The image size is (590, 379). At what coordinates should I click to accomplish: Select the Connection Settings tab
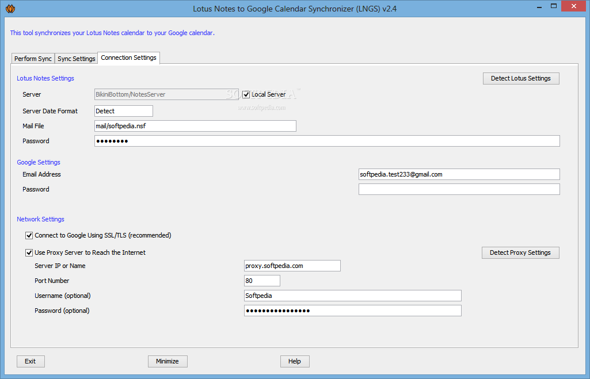point(129,58)
